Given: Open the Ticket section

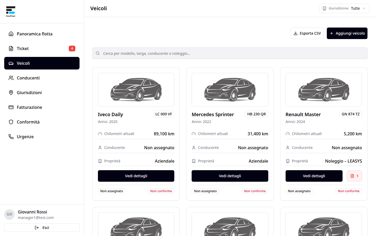Looking at the screenshot, I should coord(42,49).
